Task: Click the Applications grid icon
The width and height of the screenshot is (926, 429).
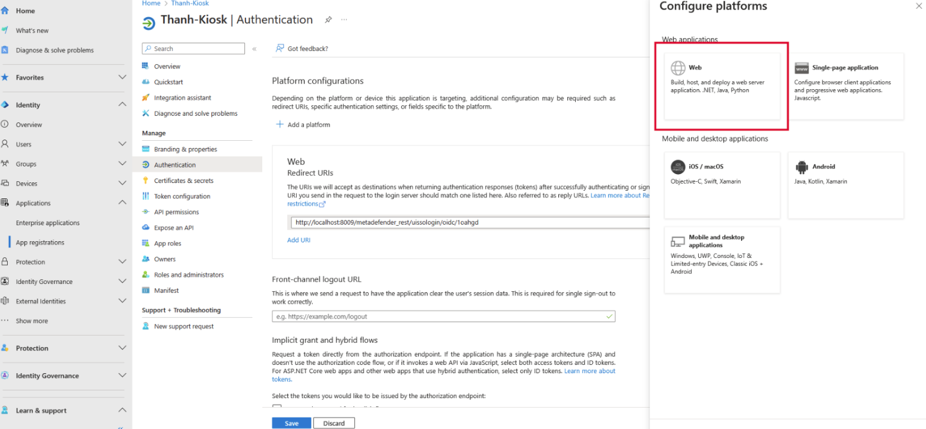Action: point(5,203)
